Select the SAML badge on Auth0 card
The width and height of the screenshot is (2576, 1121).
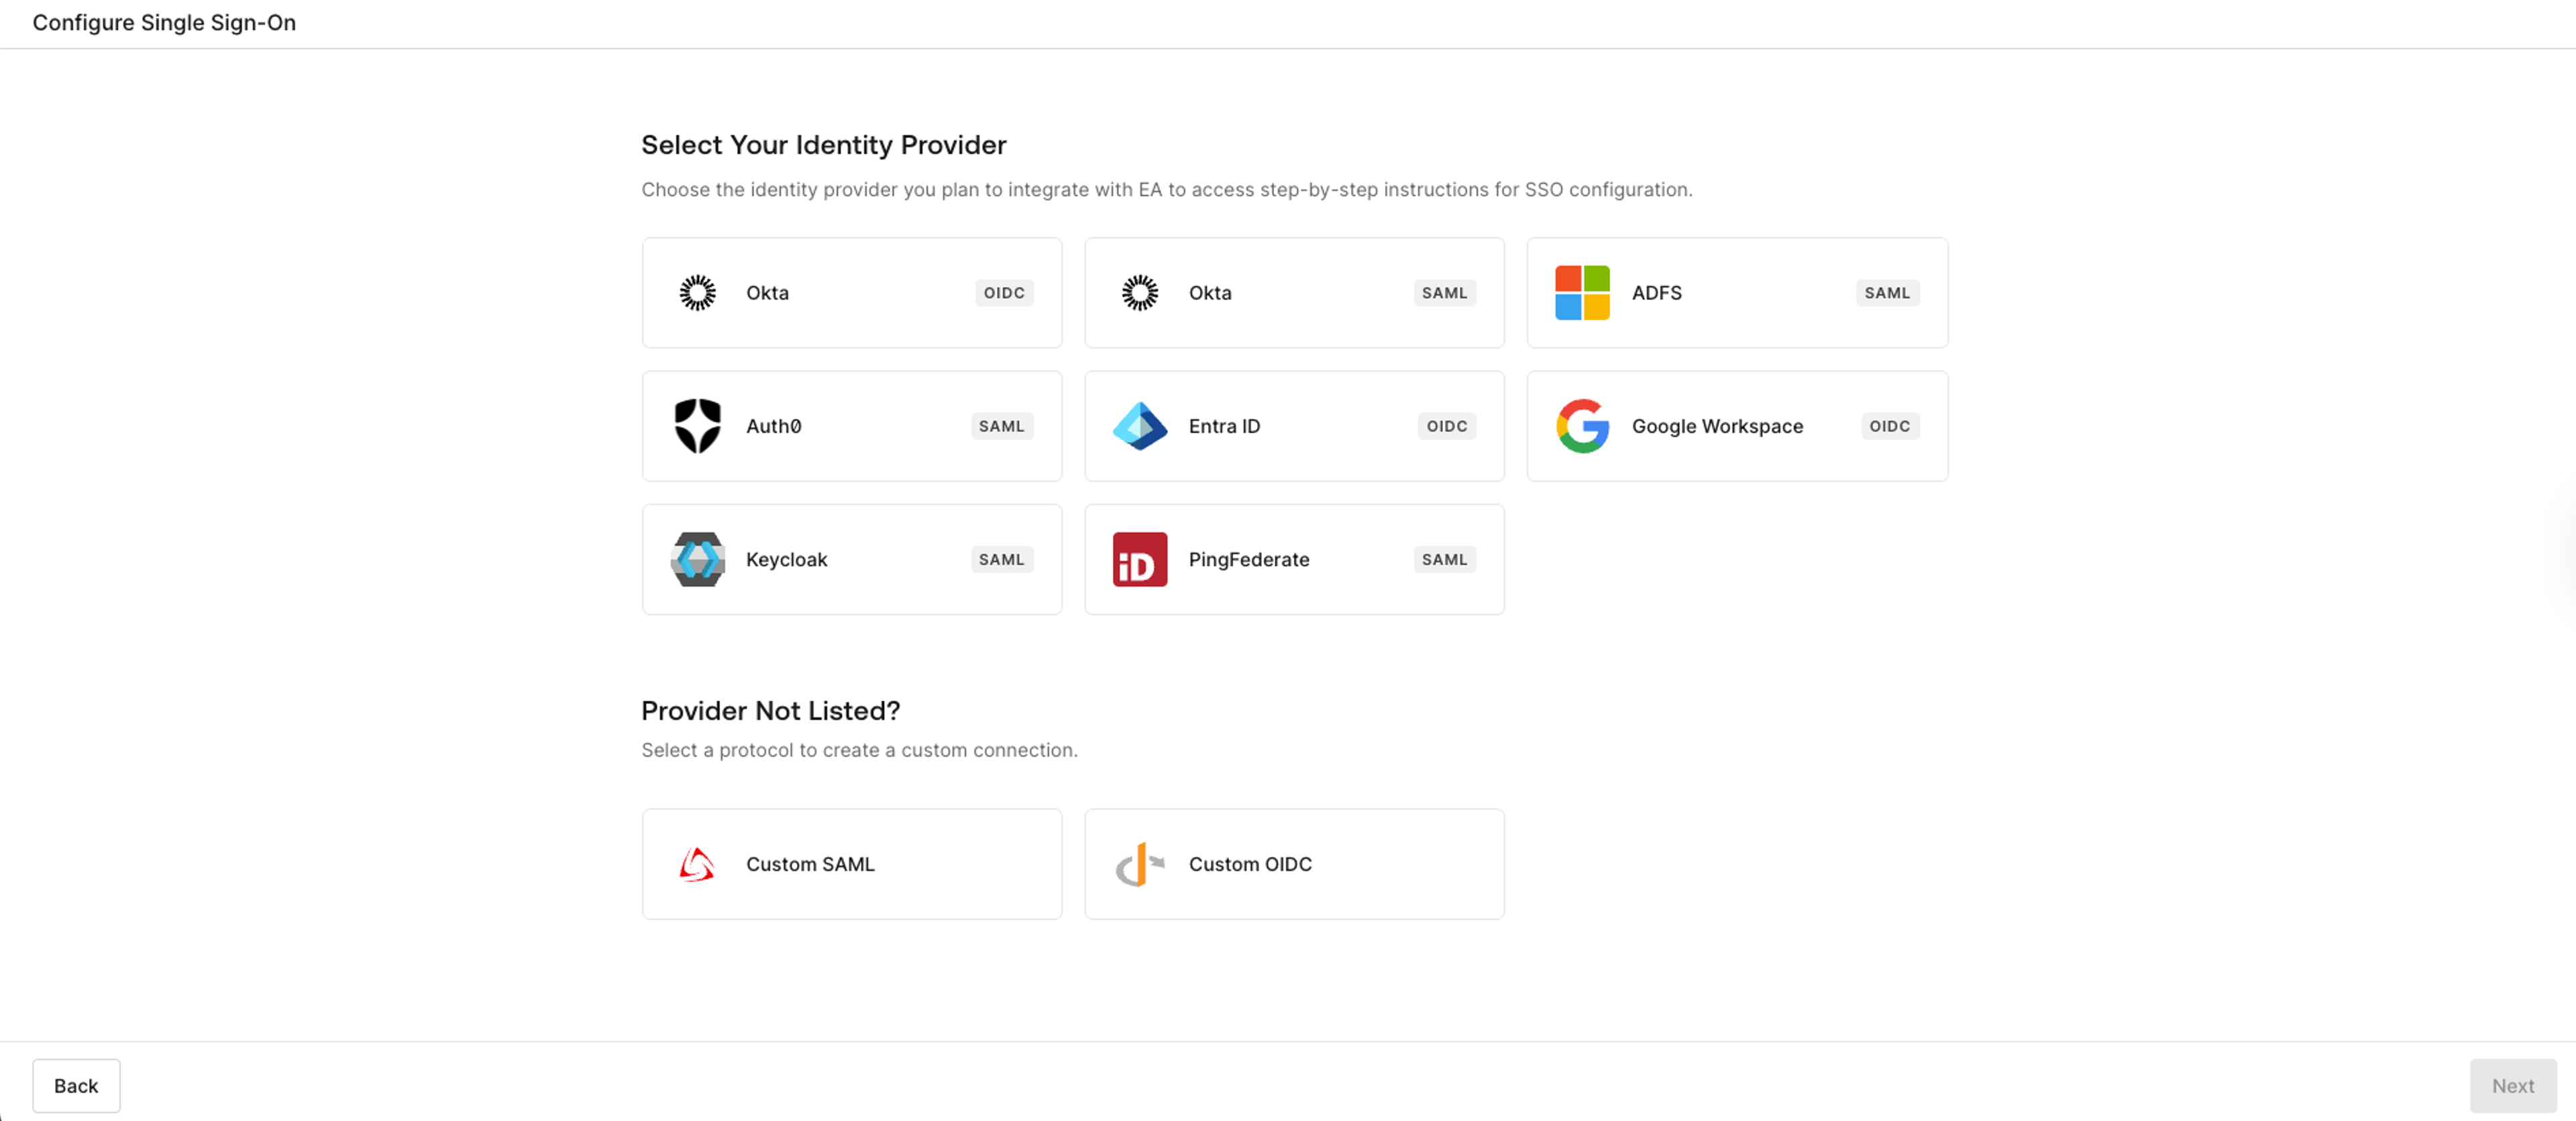pyautogui.click(x=1001, y=426)
